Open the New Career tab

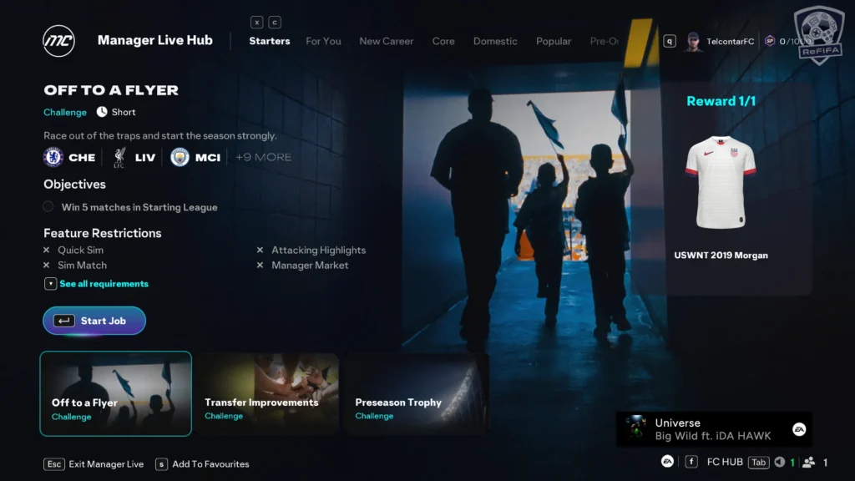386,41
